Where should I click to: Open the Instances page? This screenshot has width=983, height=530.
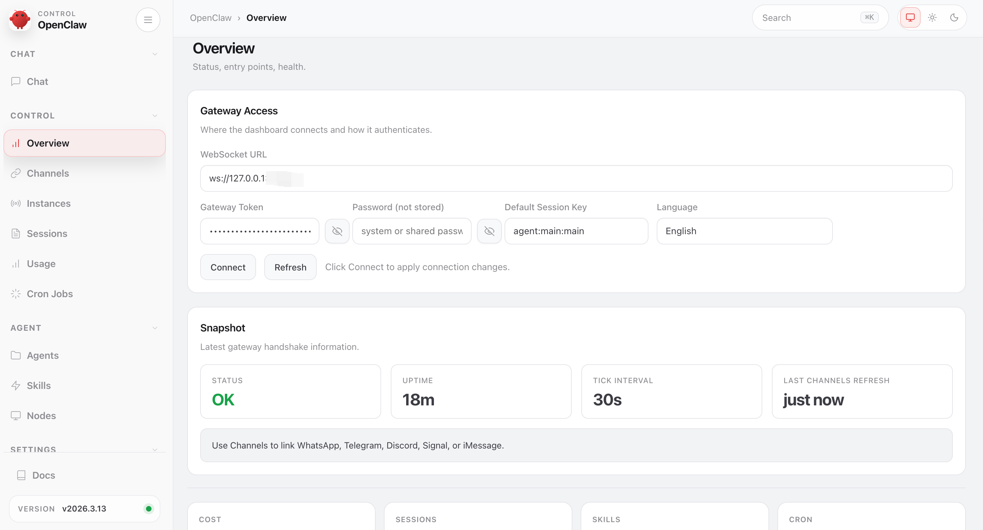click(x=84, y=204)
